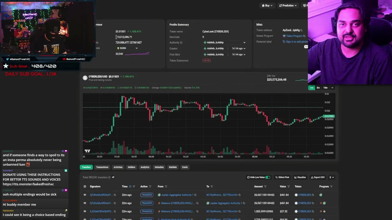Copy the To address in the $27.52 row
Screen dimensions: 392x220
pos(239,211)
